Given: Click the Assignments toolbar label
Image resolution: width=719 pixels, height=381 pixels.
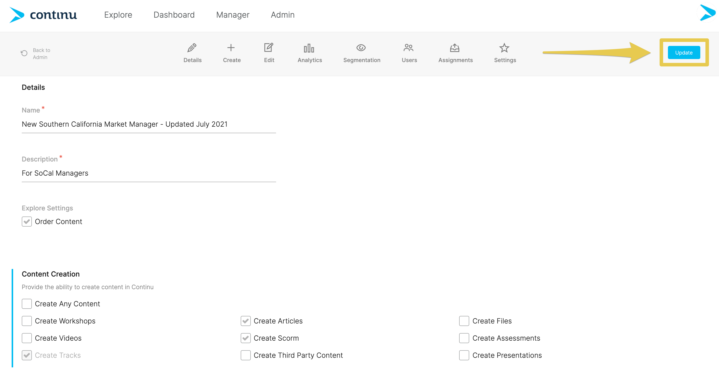Looking at the screenshot, I should click(456, 60).
